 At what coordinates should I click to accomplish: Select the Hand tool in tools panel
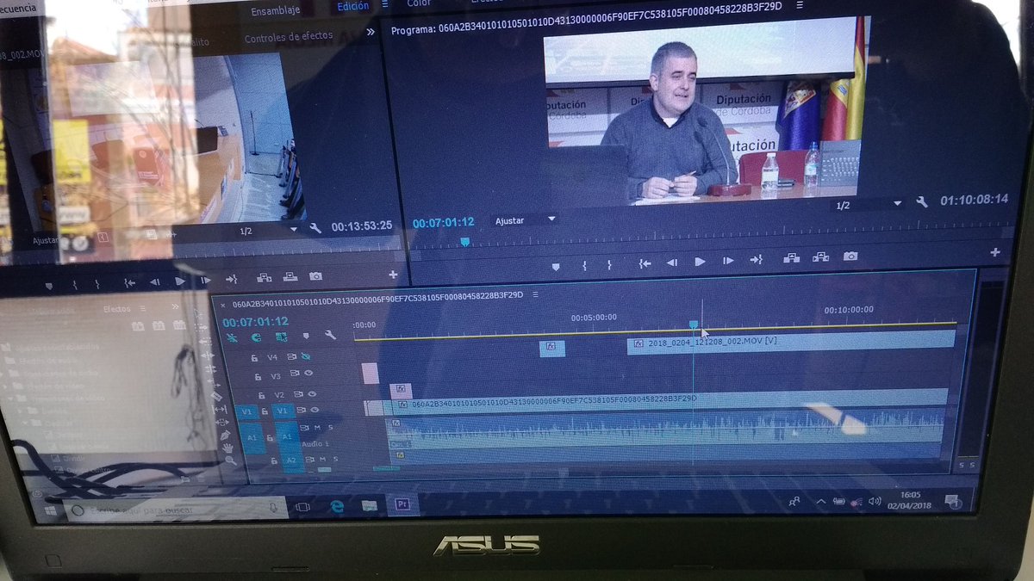click(227, 448)
